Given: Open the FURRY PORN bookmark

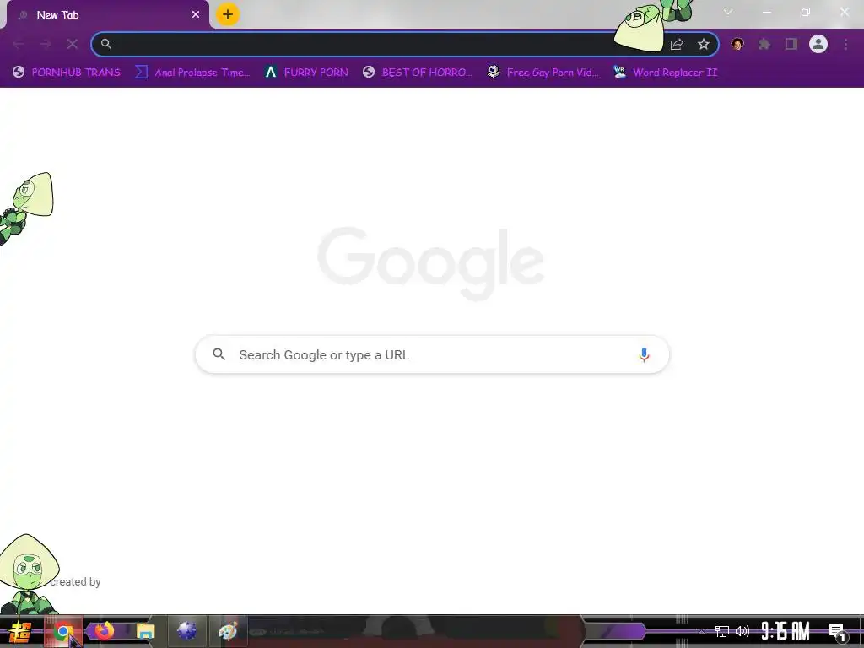Looking at the screenshot, I should click(306, 73).
